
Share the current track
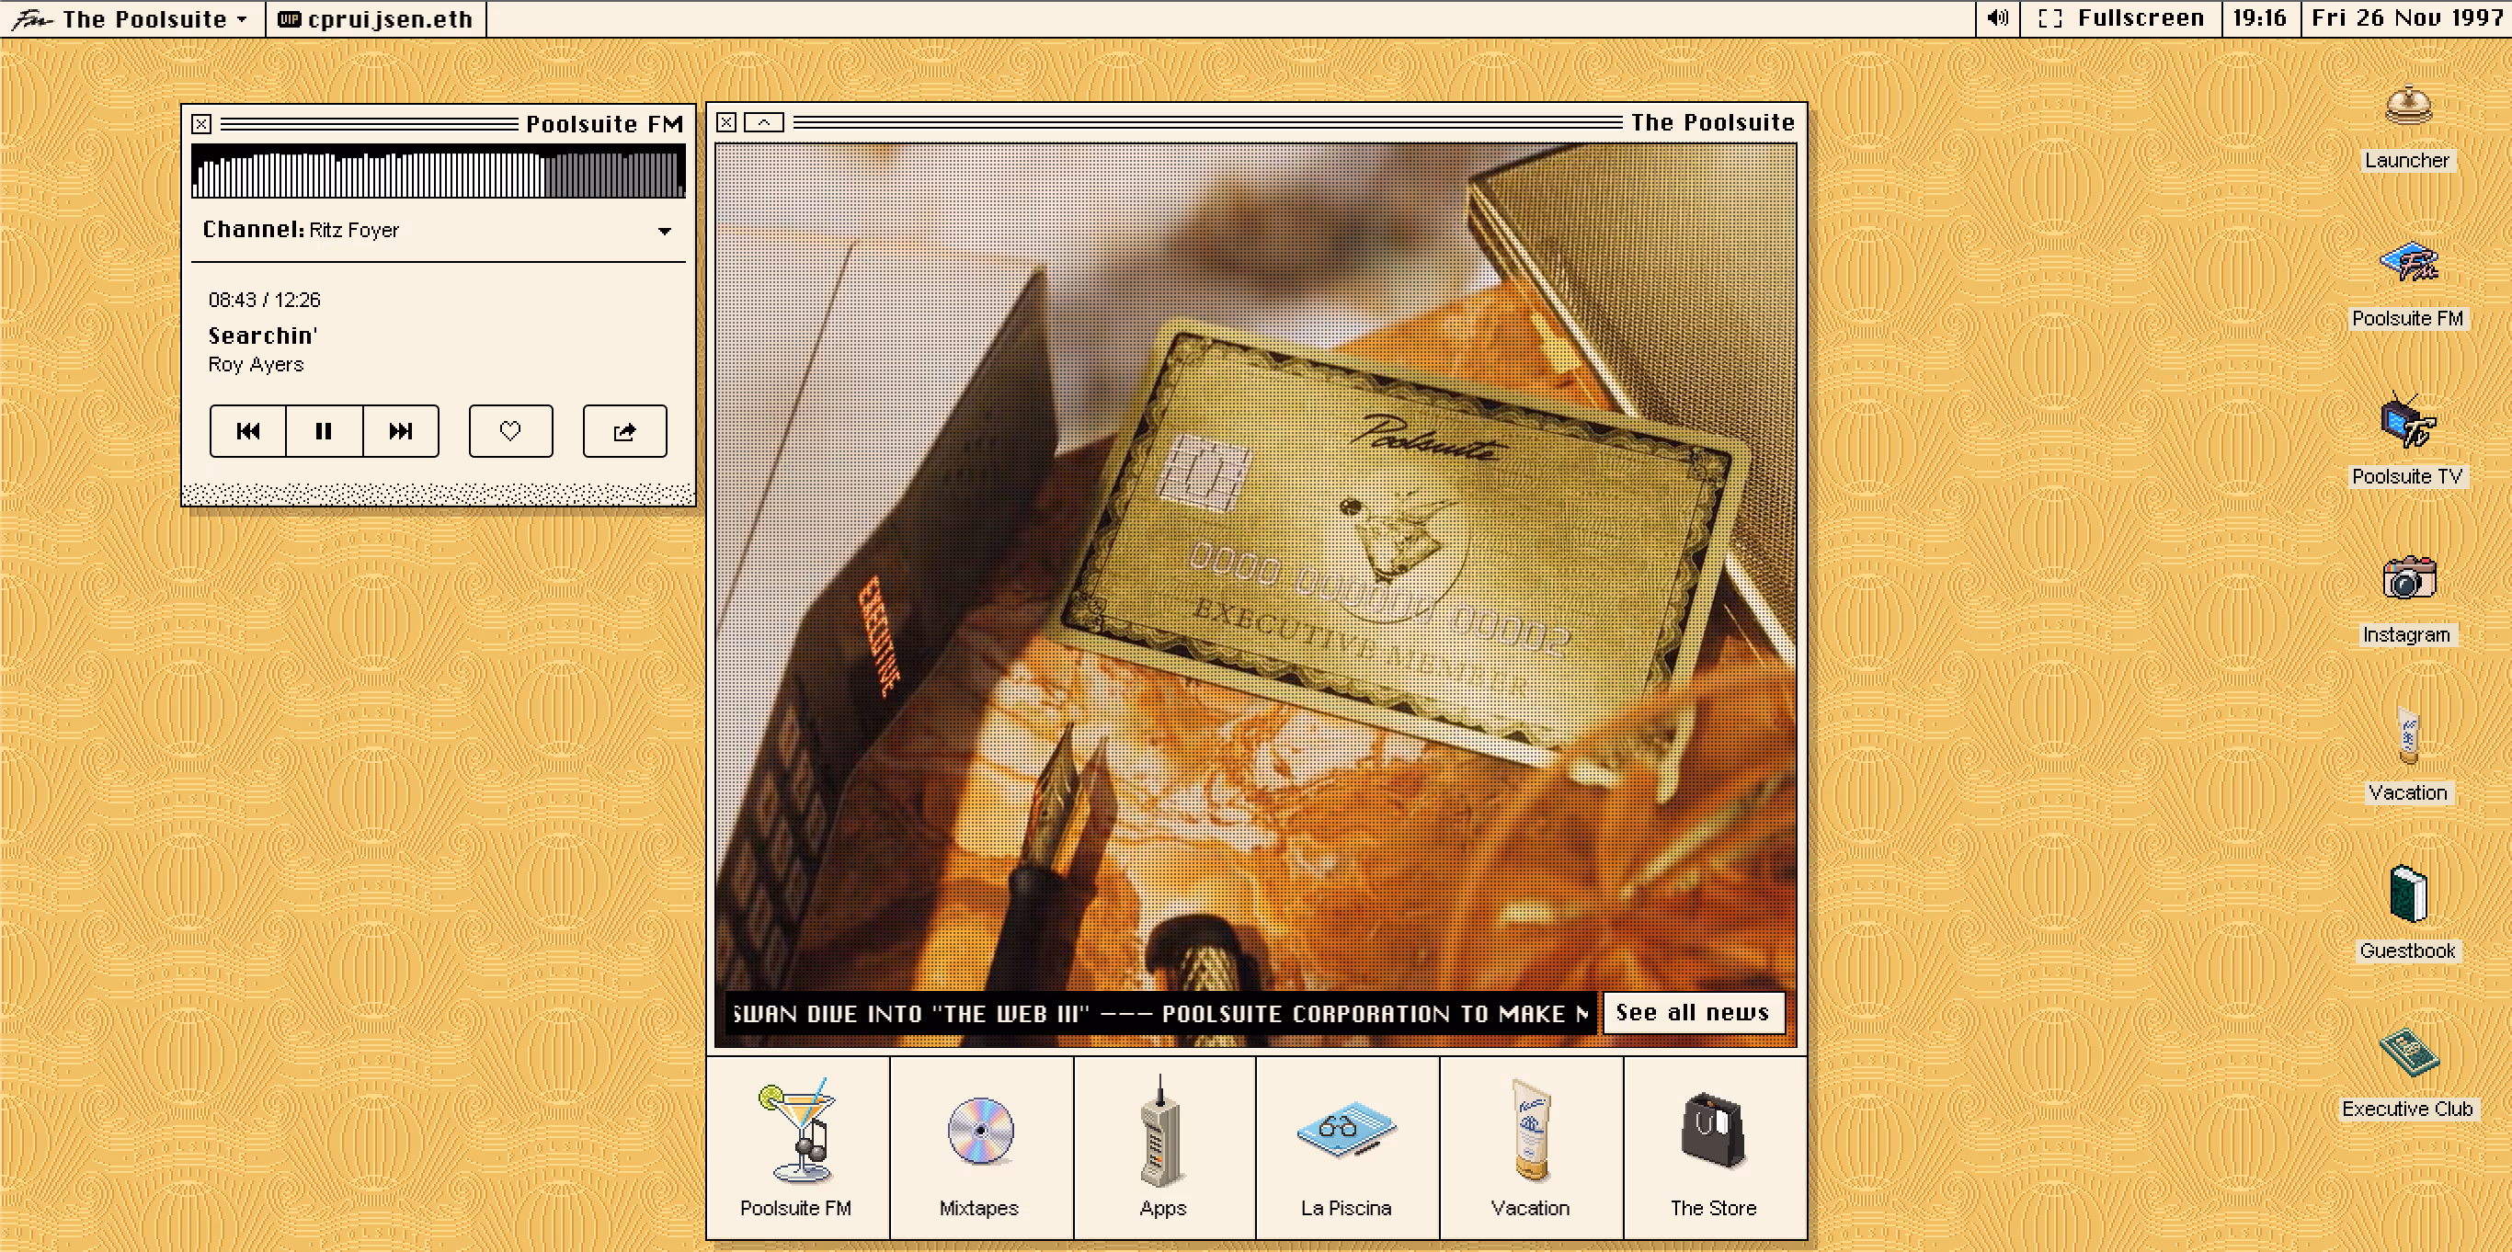624,431
